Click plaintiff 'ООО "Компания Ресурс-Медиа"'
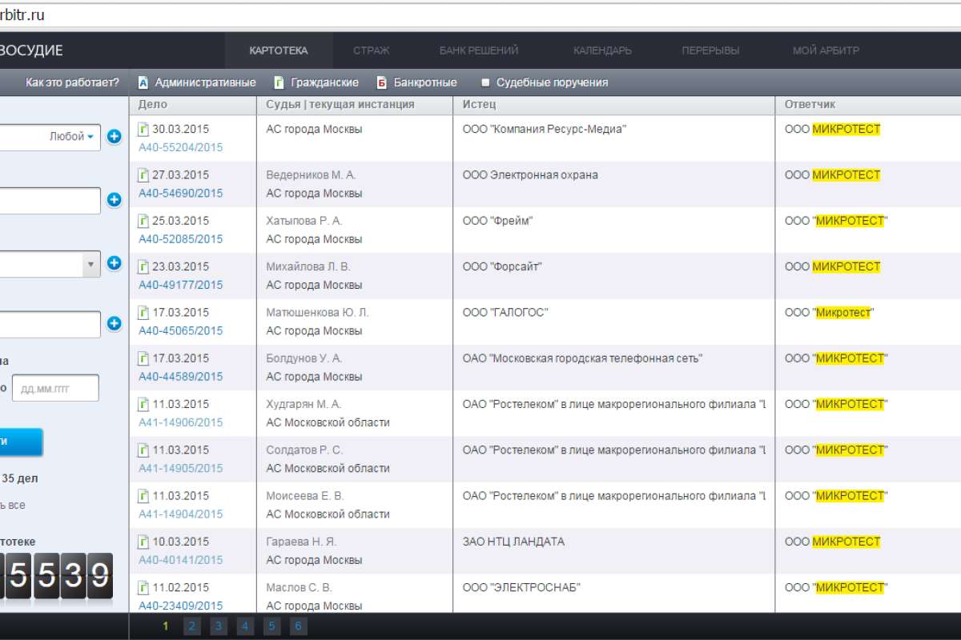The width and height of the screenshot is (961, 640). [545, 130]
